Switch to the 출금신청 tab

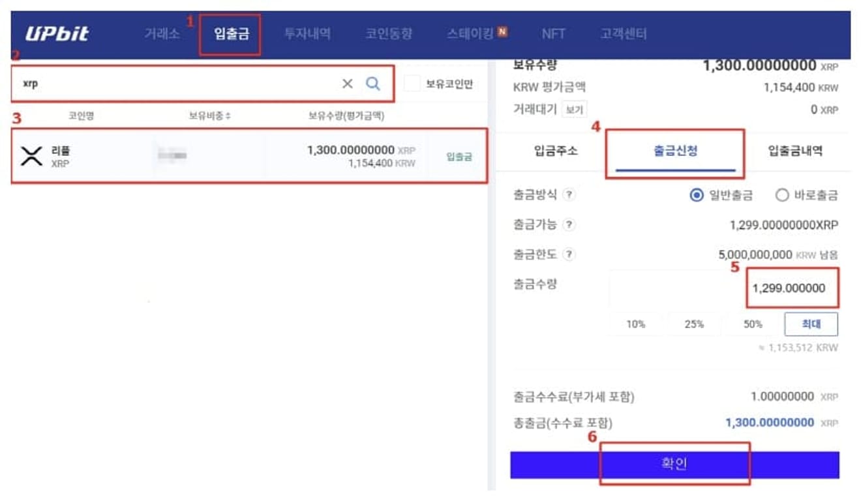tap(676, 151)
